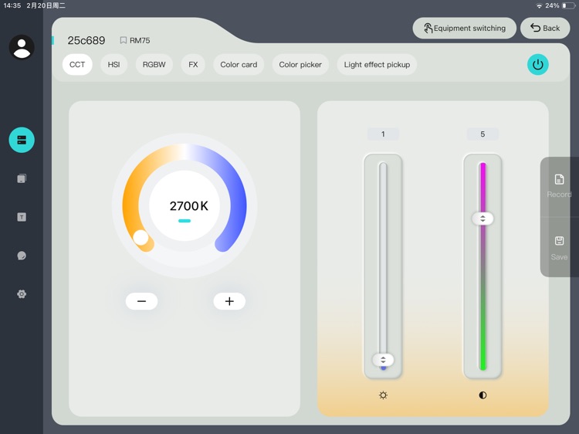Open the user profile avatar
Screen dimensions: 579x434
(x=22, y=47)
